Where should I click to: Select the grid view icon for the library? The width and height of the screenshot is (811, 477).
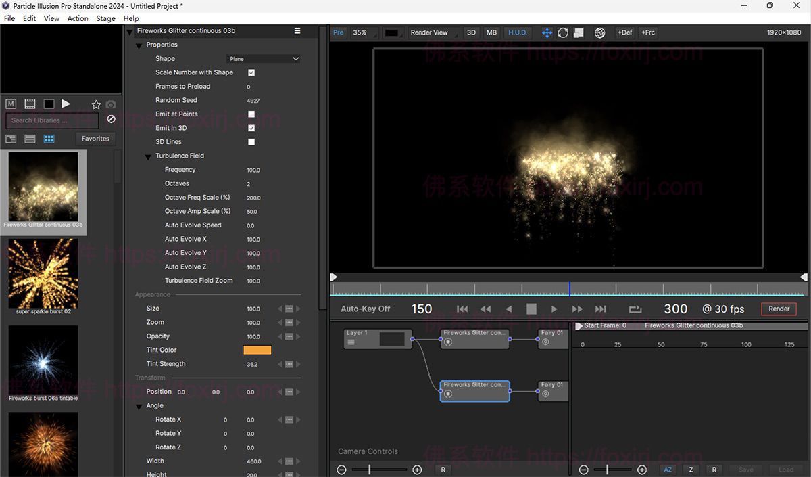[x=49, y=138]
